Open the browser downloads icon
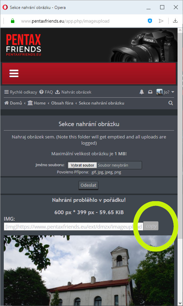The height and width of the screenshot is (306, 183). pos(175,21)
